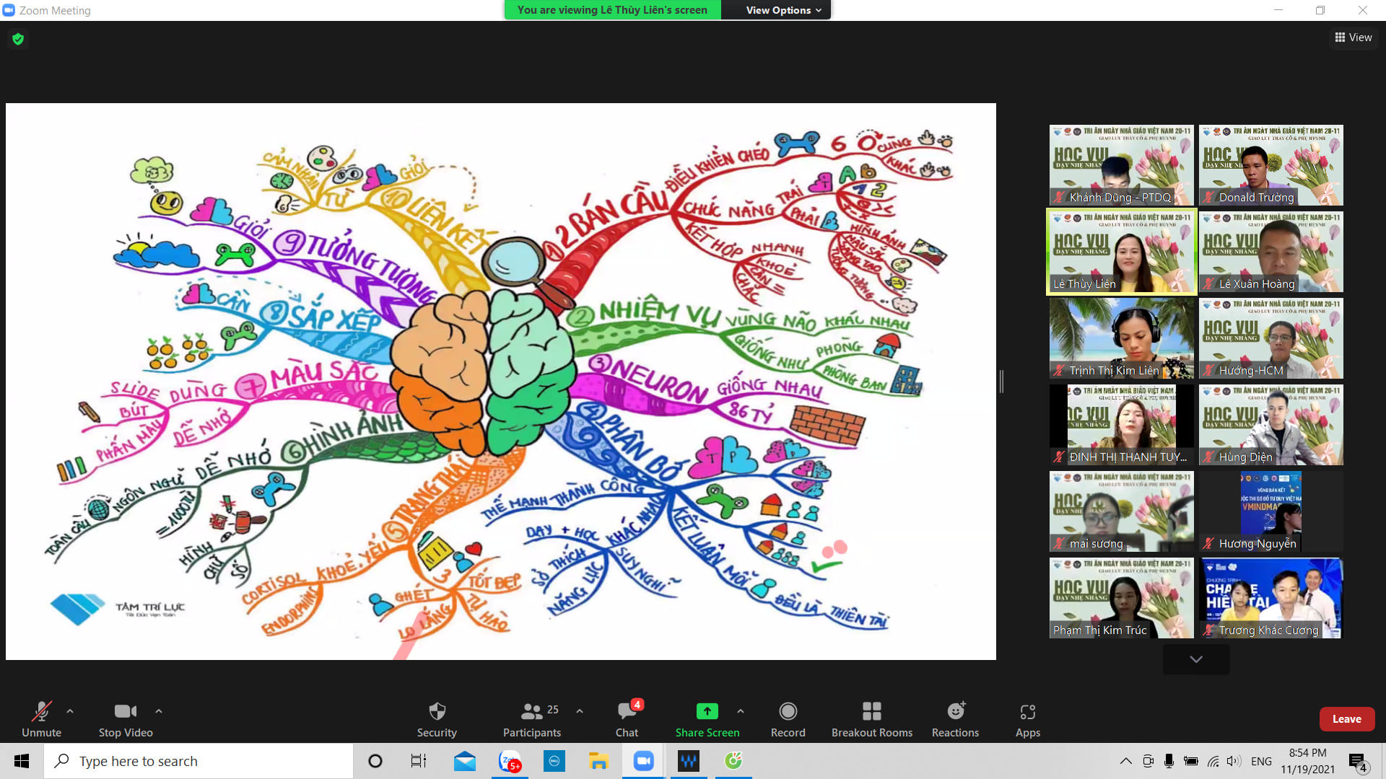Viewport: 1386px width, 779px height.
Task: Unmute the microphone
Action: [41, 719]
